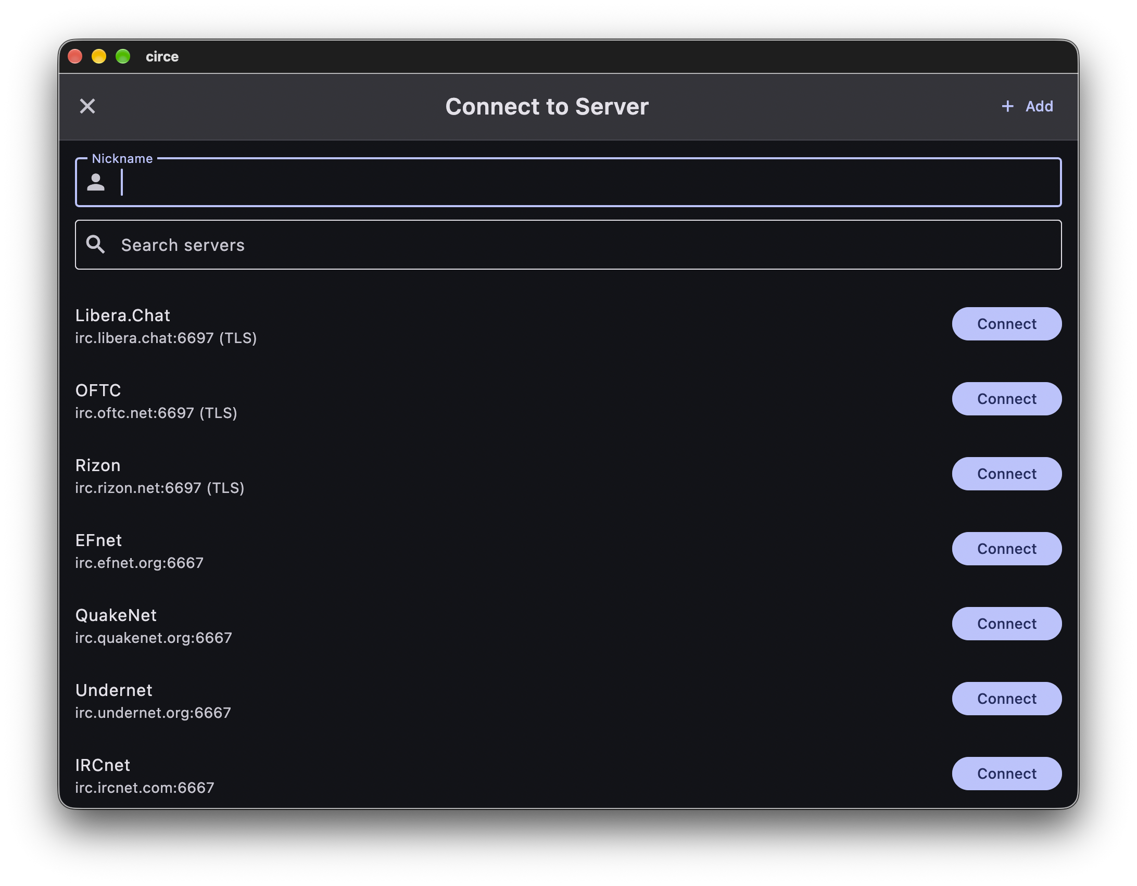Click the magnifying glass search icon

[x=96, y=244]
